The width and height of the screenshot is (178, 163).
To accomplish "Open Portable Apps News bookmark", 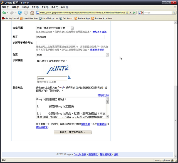I will click(x=102, y=18).
